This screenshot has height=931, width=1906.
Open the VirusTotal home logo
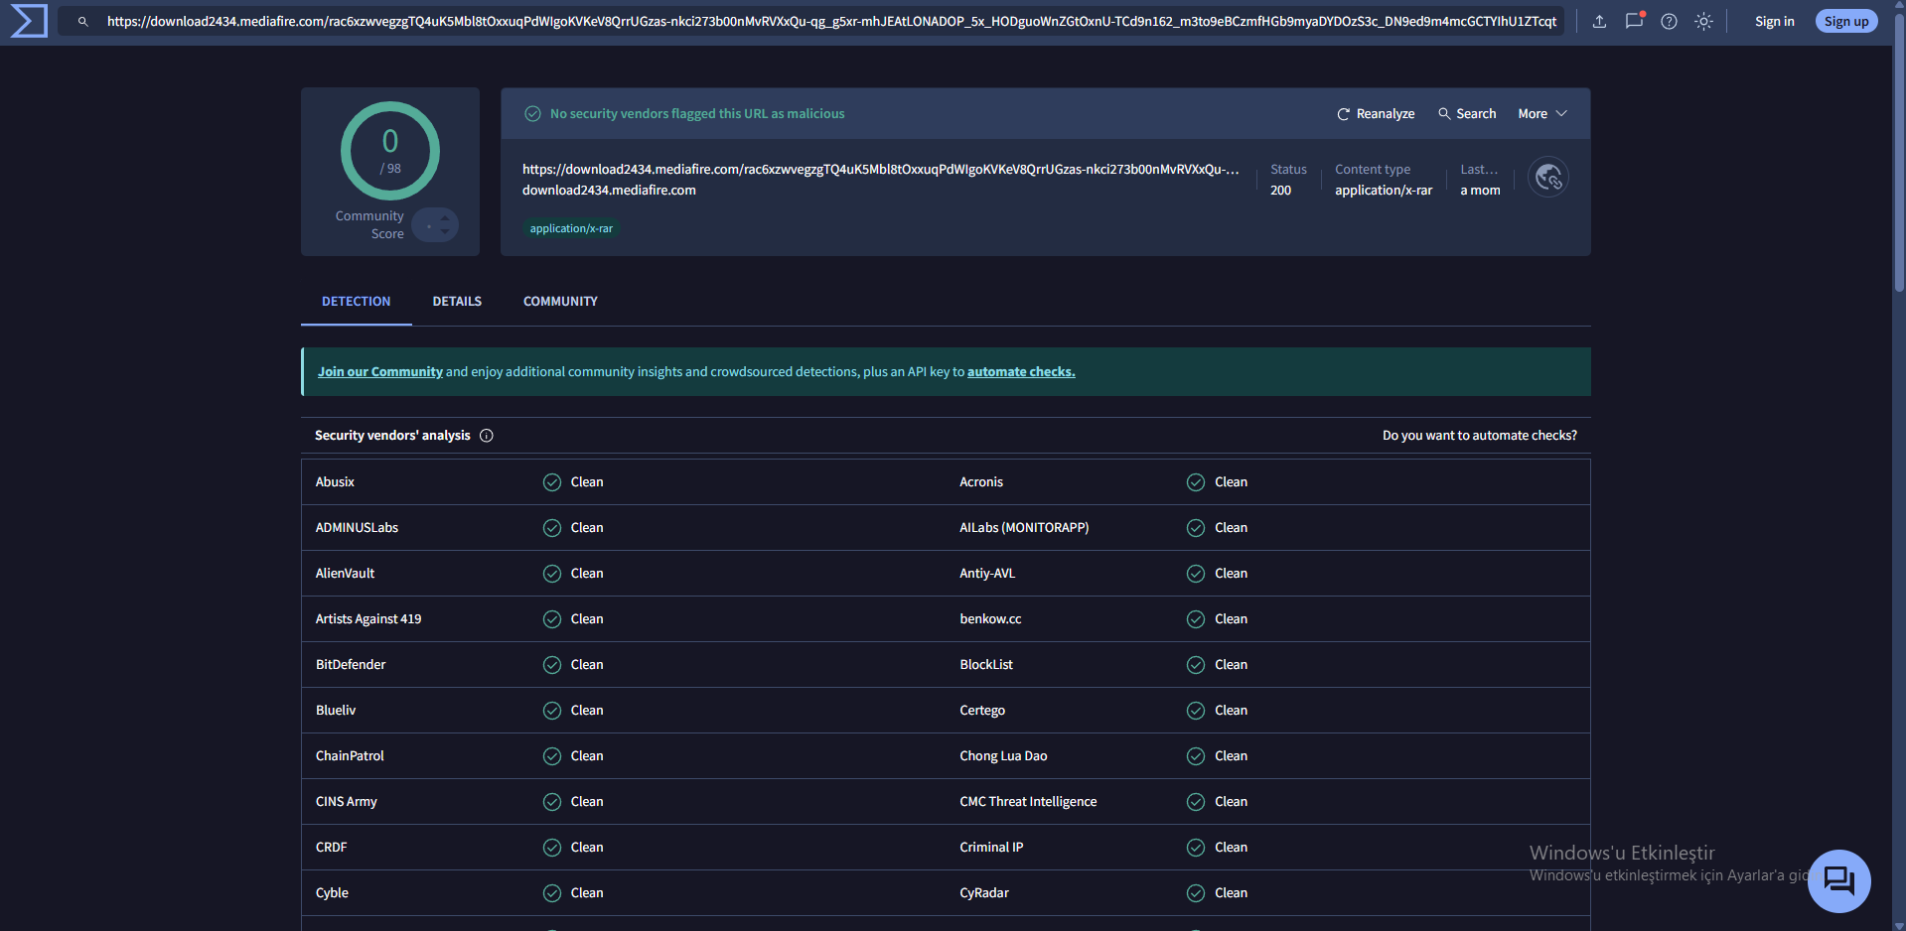click(x=29, y=21)
